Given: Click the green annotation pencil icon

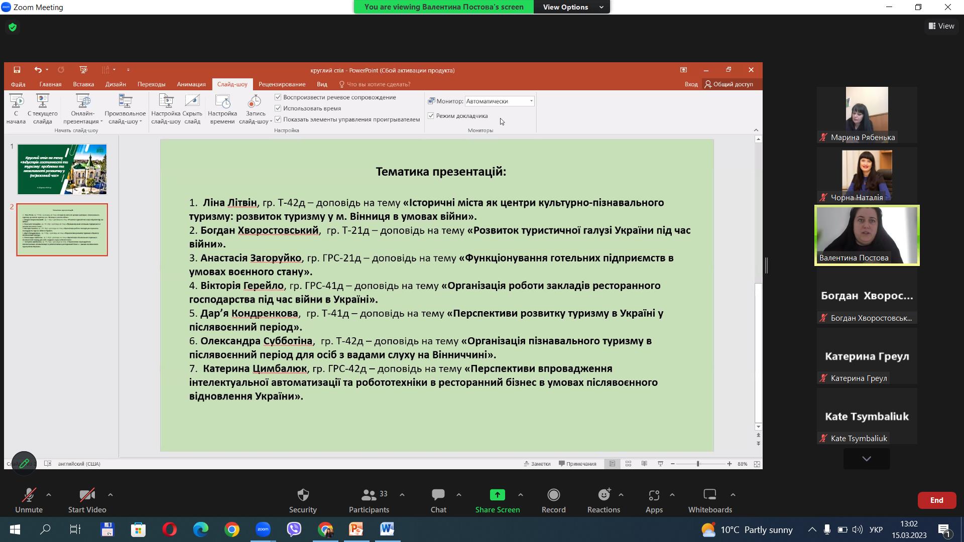Looking at the screenshot, I should click(24, 463).
